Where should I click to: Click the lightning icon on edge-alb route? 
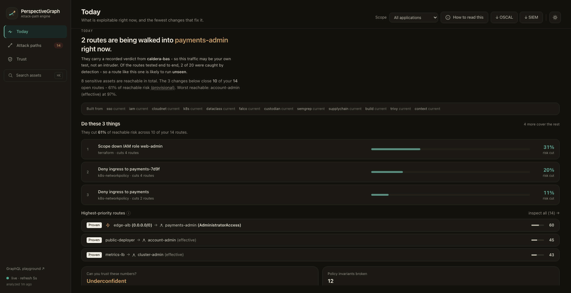point(108,225)
